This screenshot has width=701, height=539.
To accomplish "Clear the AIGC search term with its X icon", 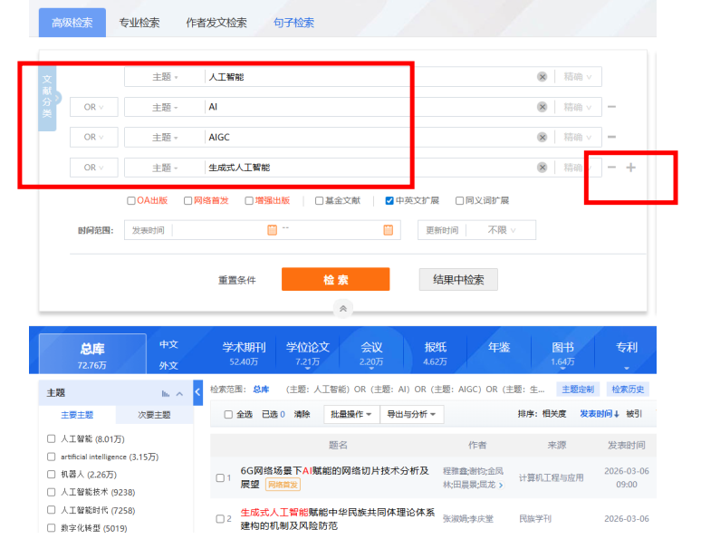I will click(542, 137).
